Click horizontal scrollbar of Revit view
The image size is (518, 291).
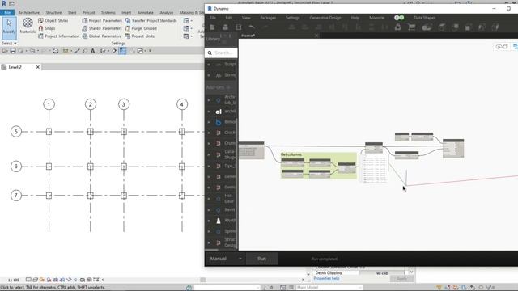[203, 280]
